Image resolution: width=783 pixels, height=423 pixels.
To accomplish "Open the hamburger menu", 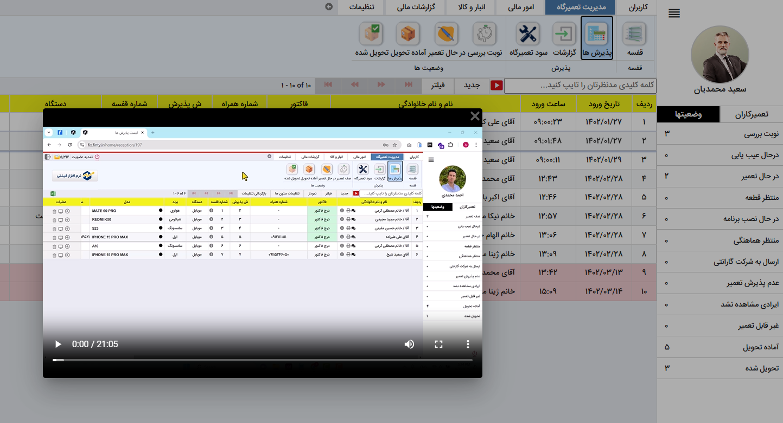I will pyautogui.click(x=674, y=14).
